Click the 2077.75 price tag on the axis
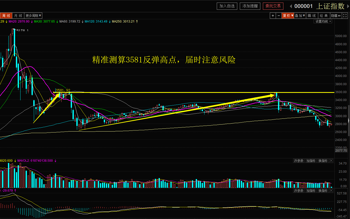The image size is (350, 219). [341, 151]
